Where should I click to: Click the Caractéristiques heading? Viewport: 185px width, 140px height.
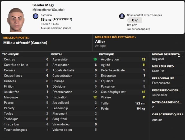(x=167, y=114)
